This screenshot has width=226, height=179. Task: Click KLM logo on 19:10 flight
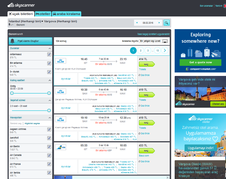(61, 119)
